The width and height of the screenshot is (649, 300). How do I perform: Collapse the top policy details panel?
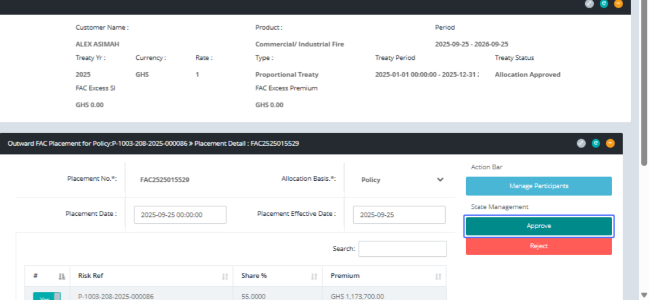coord(618,4)
